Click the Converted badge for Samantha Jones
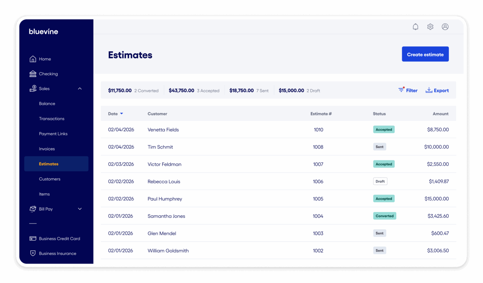This screenshot has width=483, height=283. tap(384, 216)
